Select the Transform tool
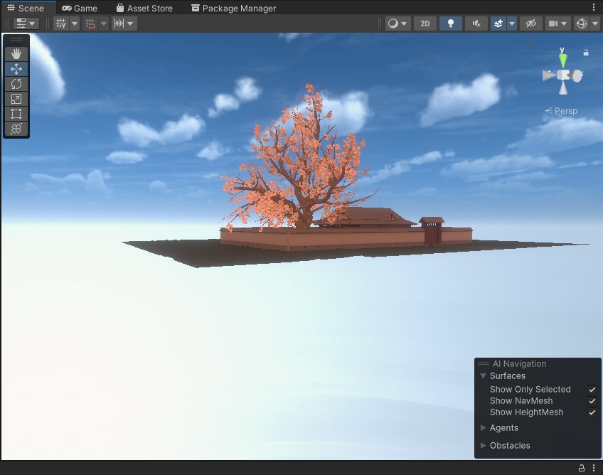603x475 pixels. (x=16, y=129)
